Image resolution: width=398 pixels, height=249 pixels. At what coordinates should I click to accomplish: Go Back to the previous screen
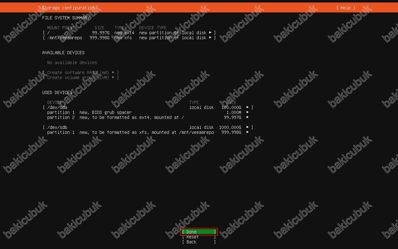199,242
